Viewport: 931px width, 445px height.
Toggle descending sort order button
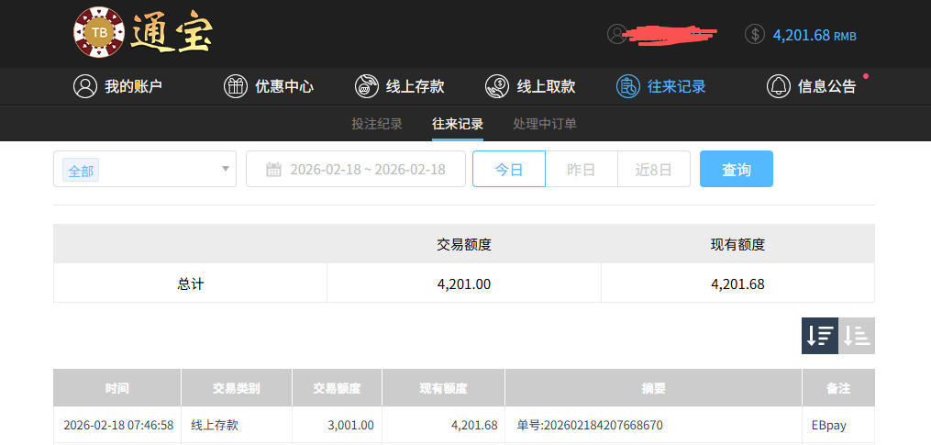click(820, 336)
